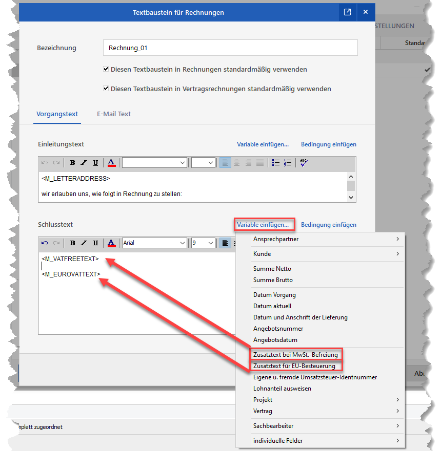Image resolution: width=441 pixels, height=451 pixels.
Task: Center-align text in the Einleitungstext editor
Action: coord(236,163)
